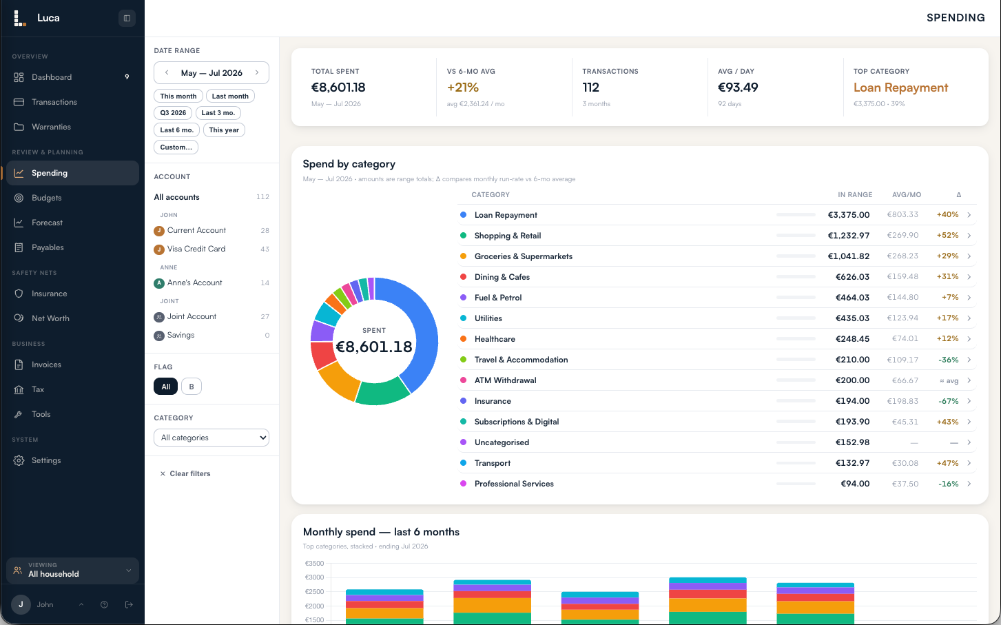Click the Joint Account avatar icon
Viewport: 1001px width, 625px height.
(159, 317)
